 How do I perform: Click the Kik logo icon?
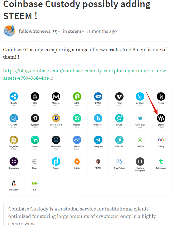[35, 183]
